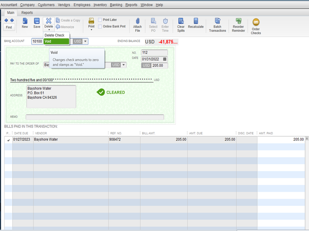Click the Bill Amt. 205.00 cell

[x=164, y=140]
